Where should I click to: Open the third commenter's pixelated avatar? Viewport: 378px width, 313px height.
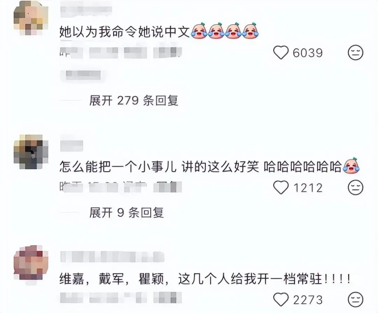point(31,263)
